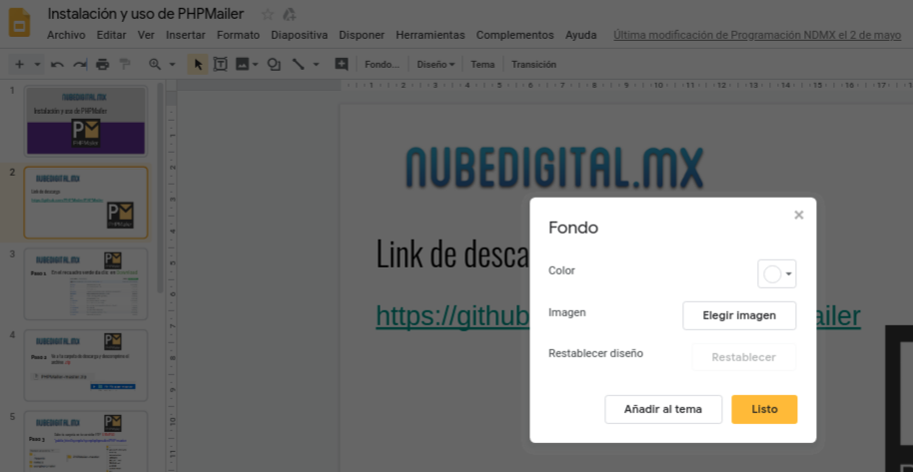Image resolution: width=913 pixels, height=472 pixels.
Task: Select the text box tool
Action: 220,65
